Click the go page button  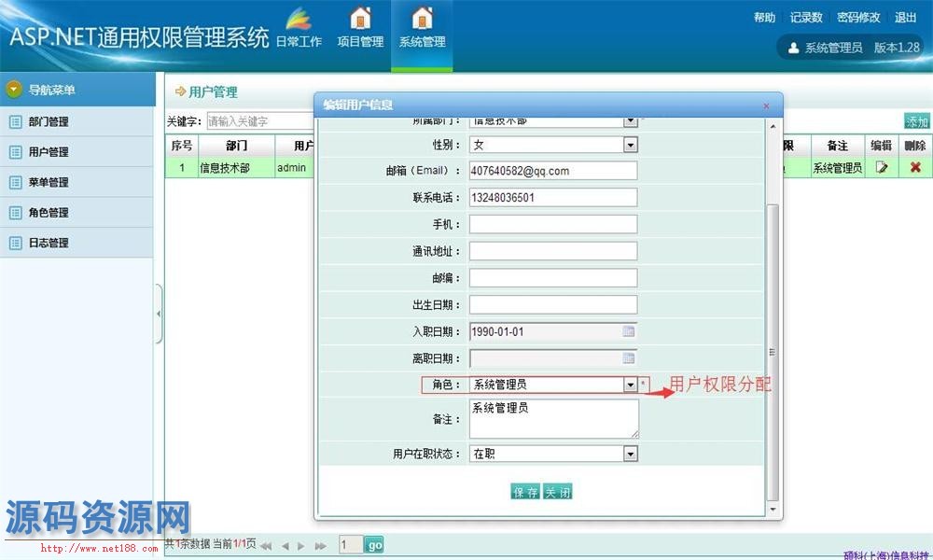click(x=374, y=545)
